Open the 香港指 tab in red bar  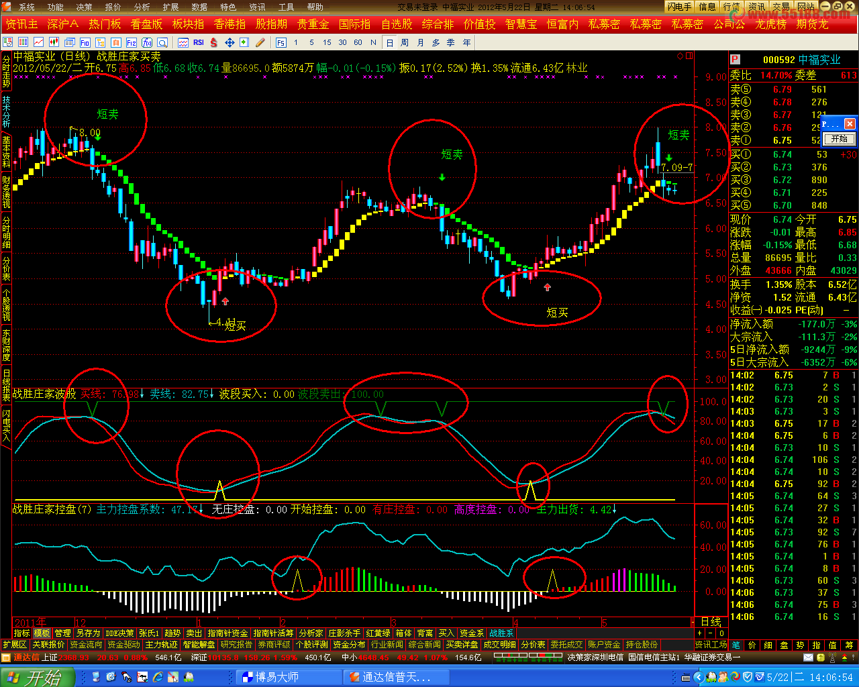click(230, 24)
